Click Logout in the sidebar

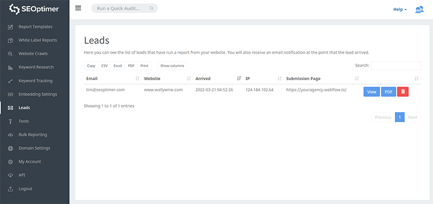[x=25, y=188]
